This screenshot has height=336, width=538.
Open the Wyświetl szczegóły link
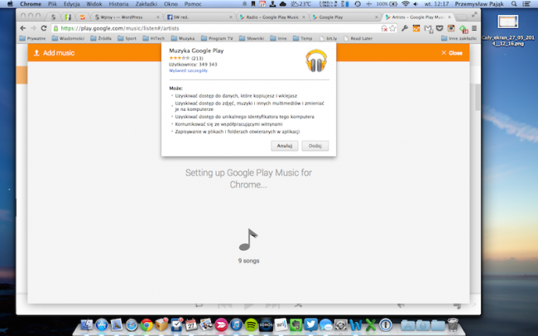coord(188,70)
